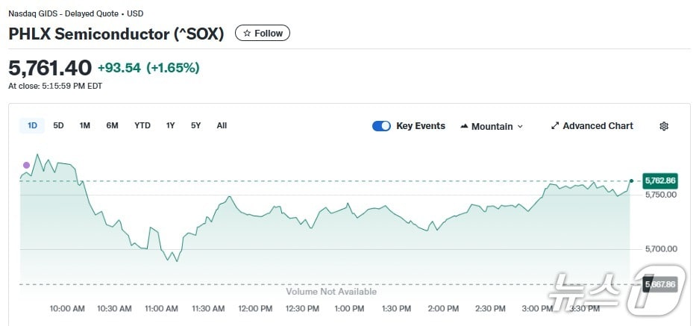Click the star icon in Follow button
This screenshot has width=696, height=326.
click(247, 34)
